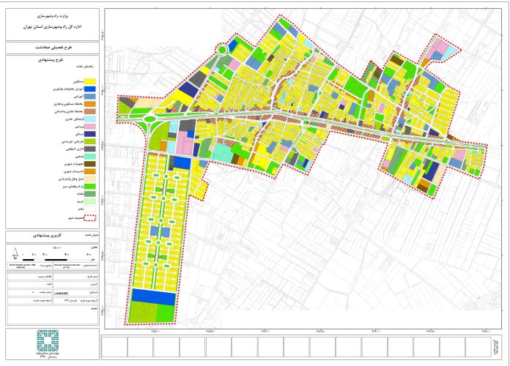This screenshot has height=366, width=510.
Task: Click the large blue block in the southern district
Action: pos(154,297)
